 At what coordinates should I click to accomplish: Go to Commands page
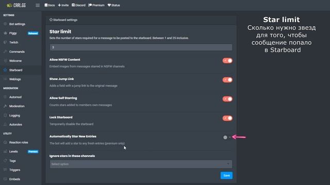(x=17, y=51)
